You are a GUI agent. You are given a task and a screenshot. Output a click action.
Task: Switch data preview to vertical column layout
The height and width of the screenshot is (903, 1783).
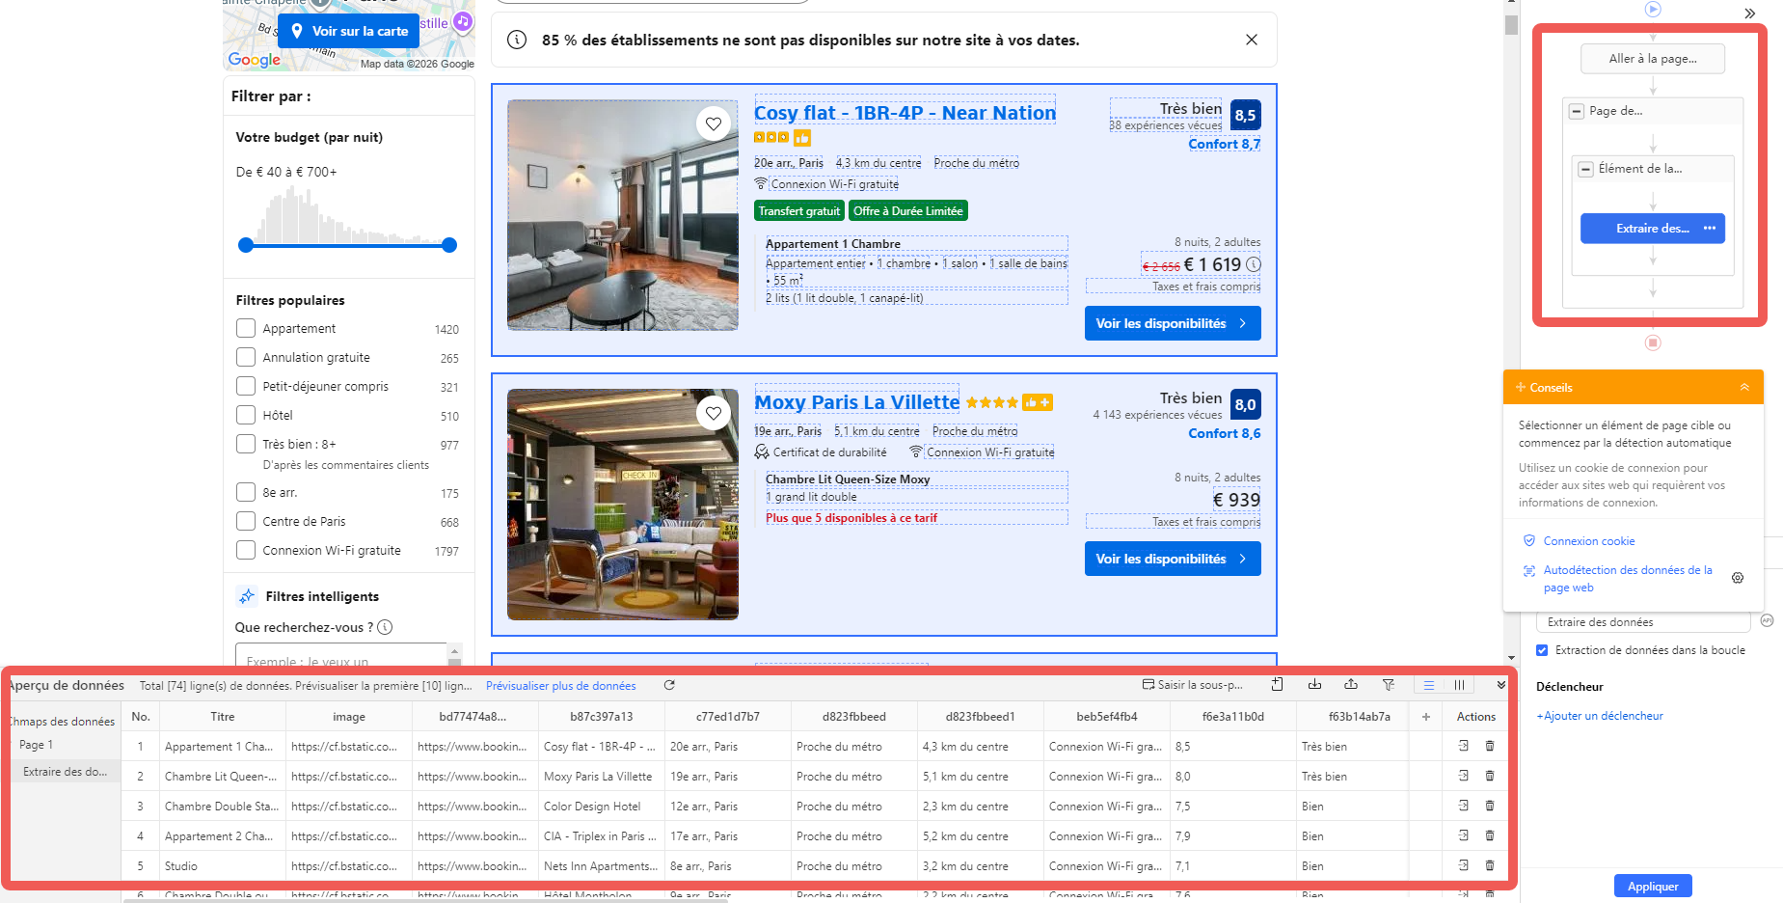(1458, 684)
